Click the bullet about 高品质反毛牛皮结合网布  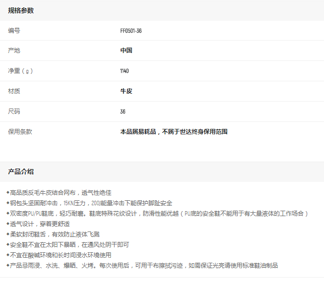pos(60,192)
